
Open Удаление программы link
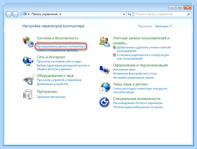pyautogui.click(x=51, y=97)
